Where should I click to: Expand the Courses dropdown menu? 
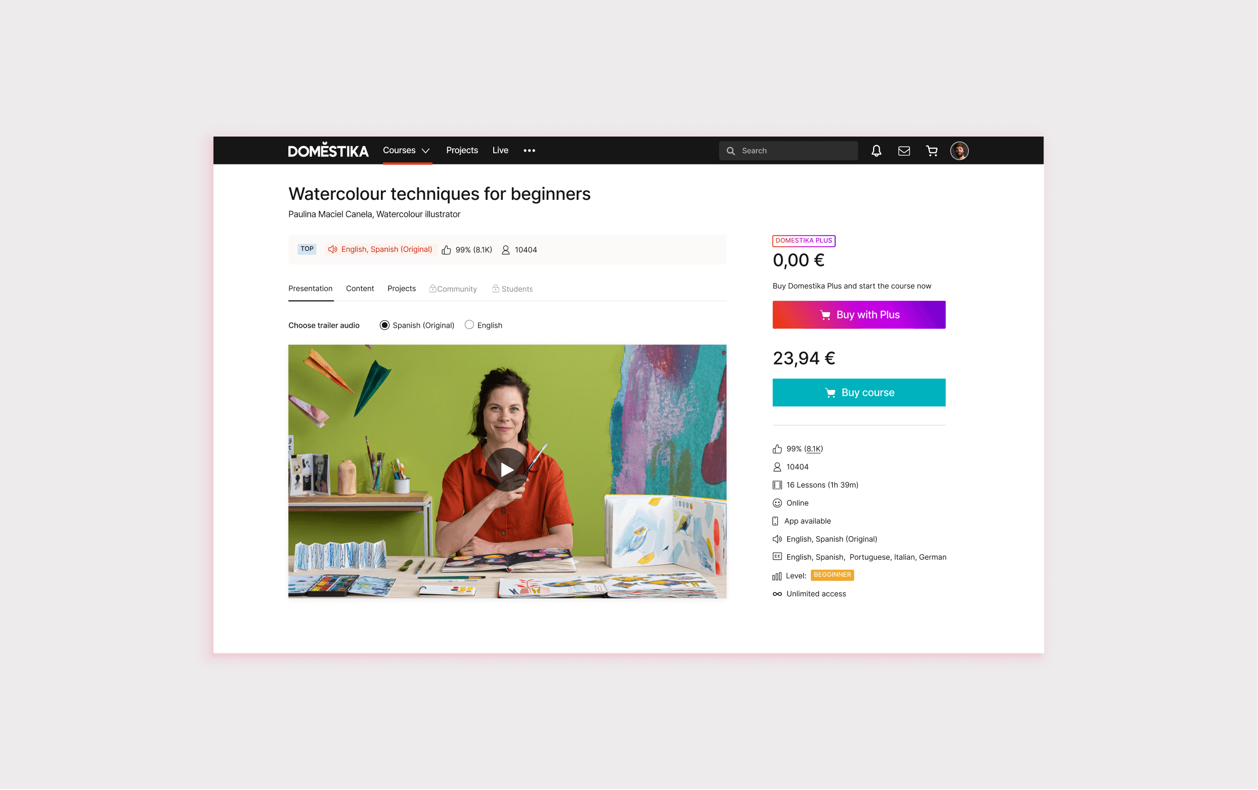pos(407,151)
